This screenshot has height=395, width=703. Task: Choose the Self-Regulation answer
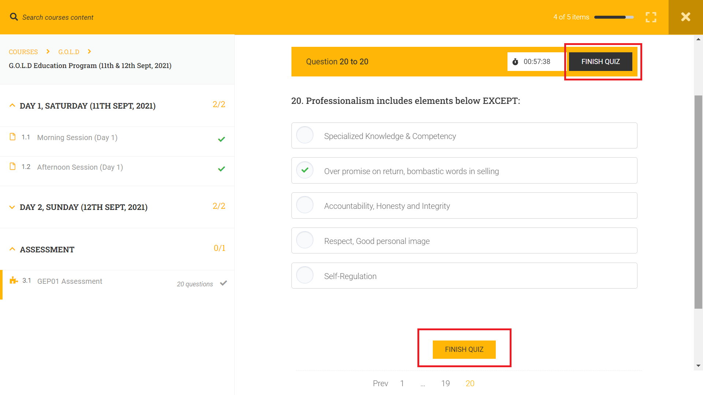tap(305, 275)
